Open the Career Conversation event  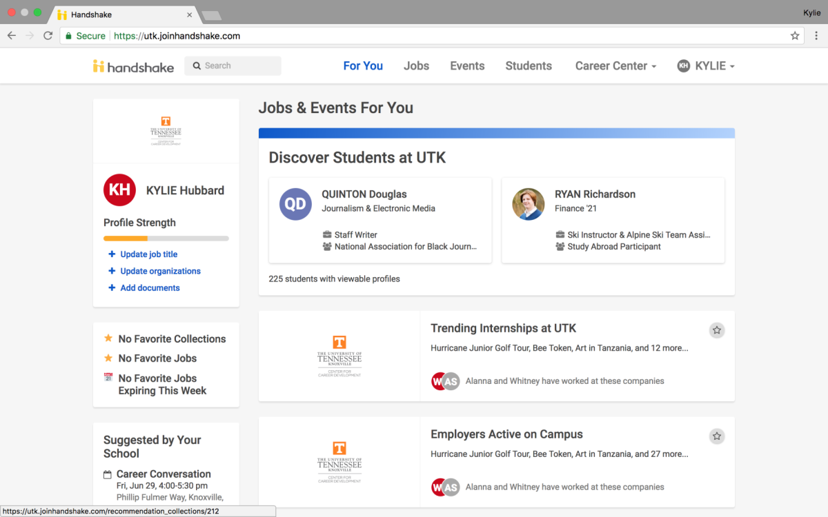coord(164,474)
